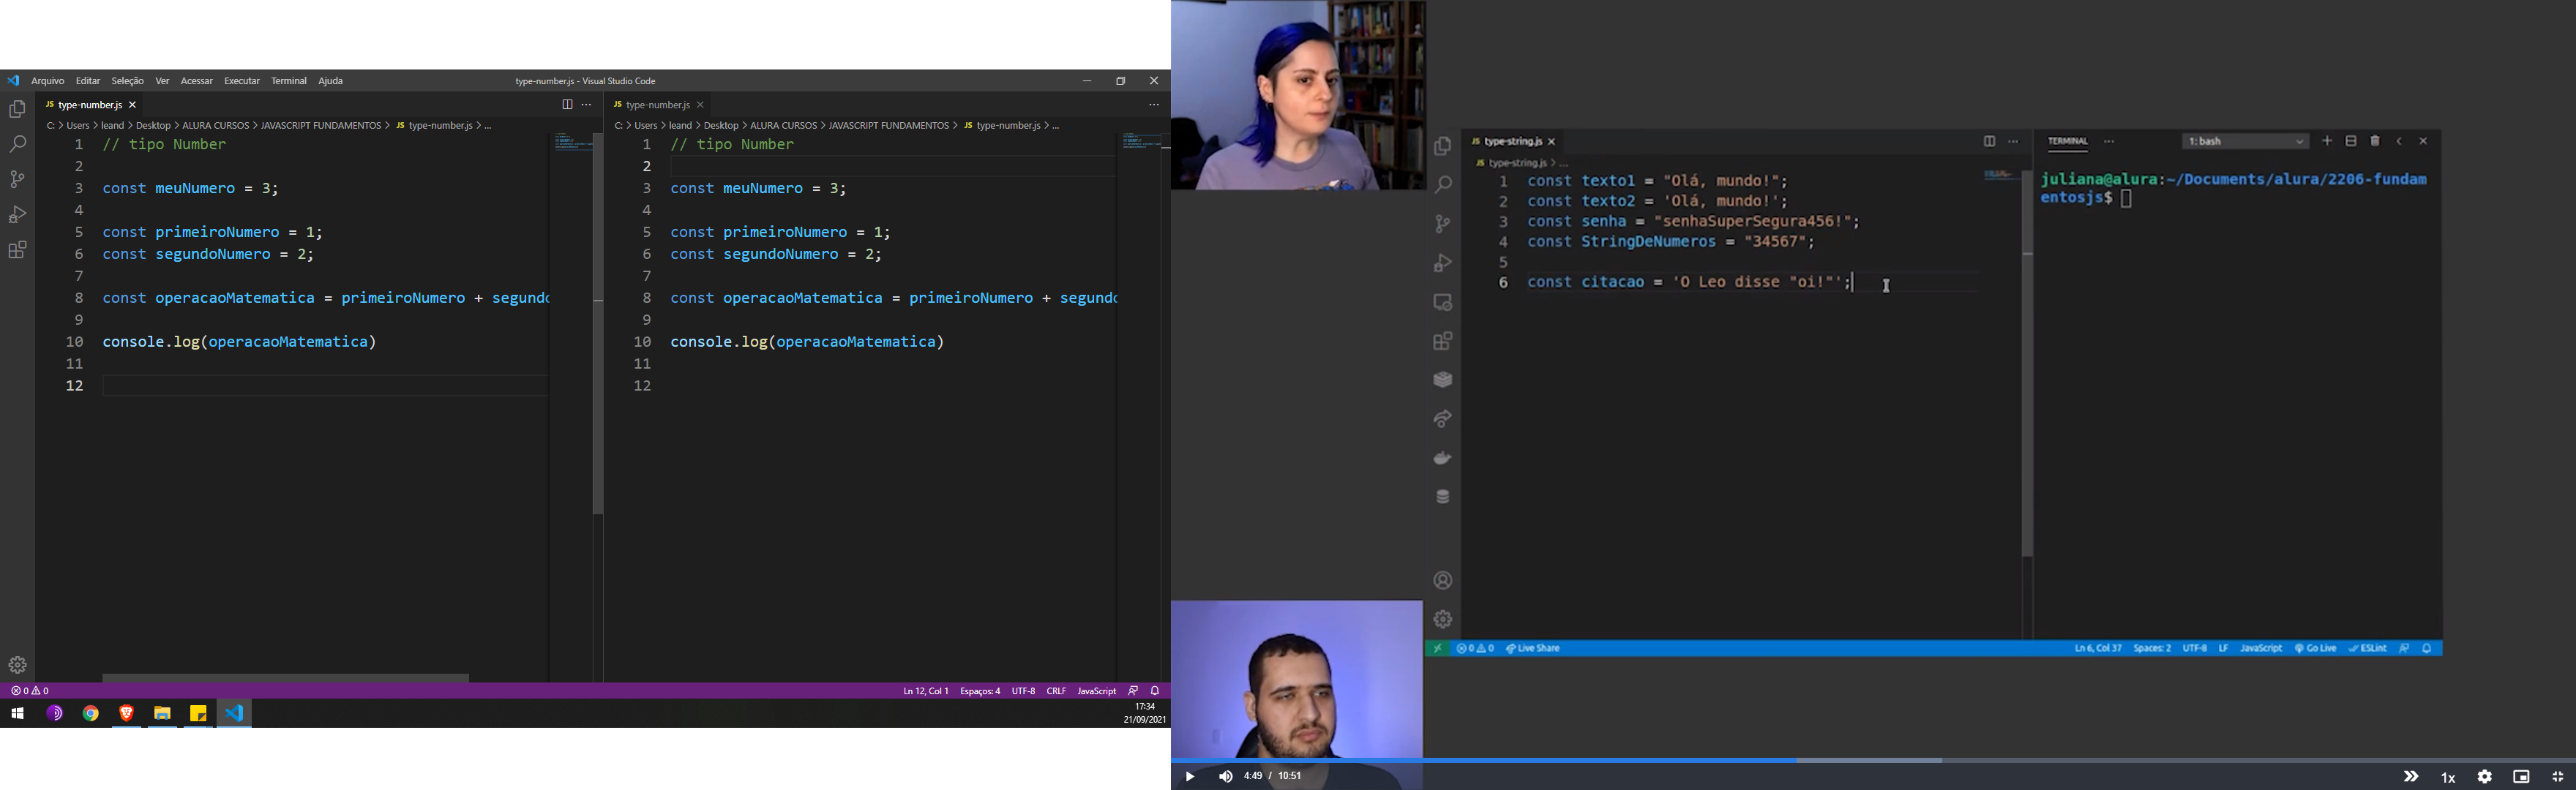2576x790 pixels.
Task: Click Remote Explorer icon in video's VS Code
Action: [x=1442, y=302]
